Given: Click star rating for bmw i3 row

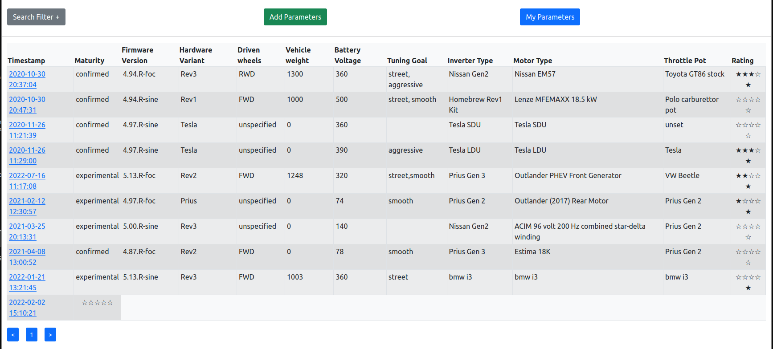Looking at the screenshot, I should pyautogui.click(x=748, y=282).
